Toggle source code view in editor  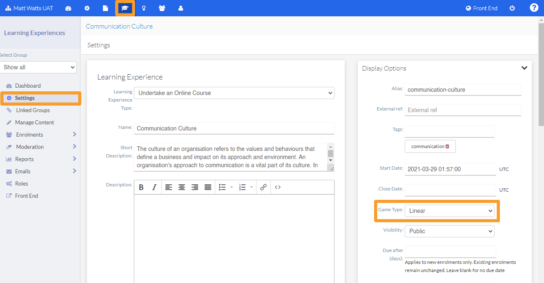click(x=278, y=187)
